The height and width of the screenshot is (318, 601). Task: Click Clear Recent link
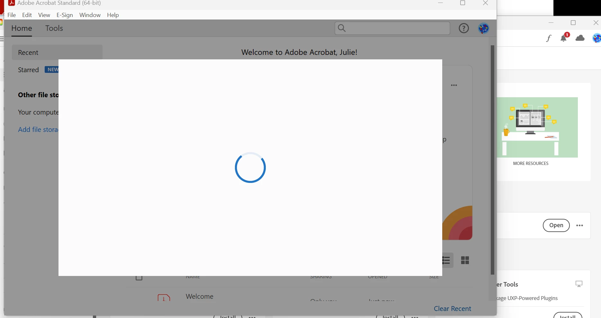click(x=452, y=309)
